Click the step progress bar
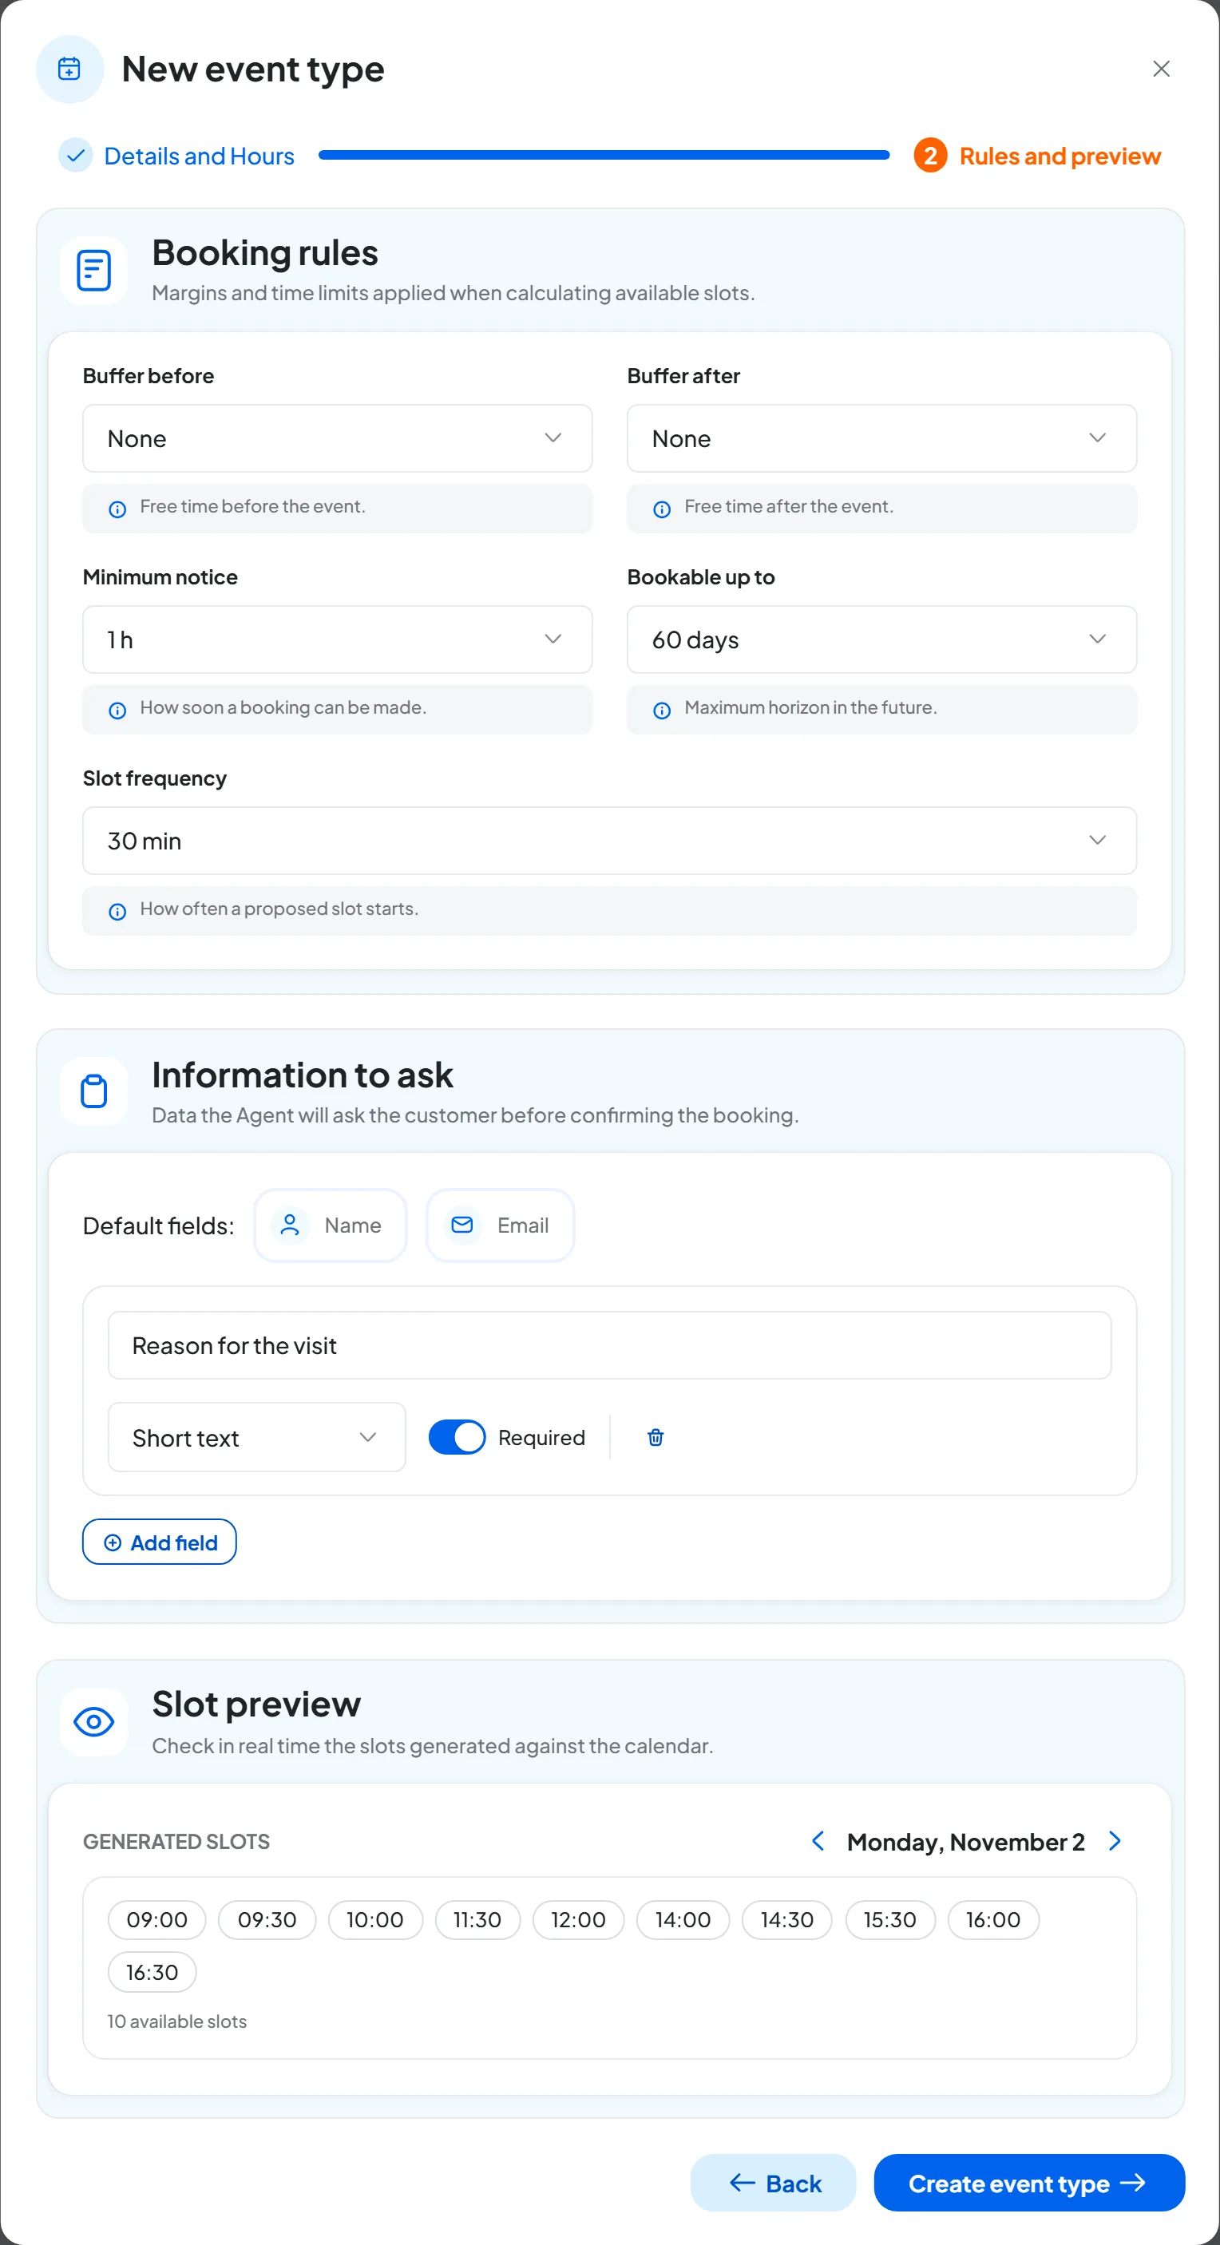This screenshot has height=2245, width=1220. [604, 155]
